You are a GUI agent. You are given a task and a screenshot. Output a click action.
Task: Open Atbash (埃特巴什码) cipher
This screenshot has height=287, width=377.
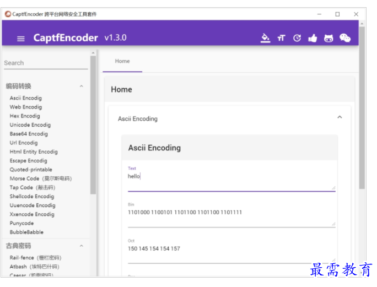point(34,267)
